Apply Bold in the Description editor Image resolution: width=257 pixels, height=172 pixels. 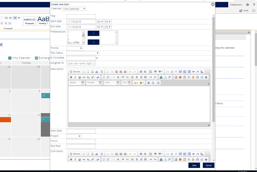coord(71,77)
